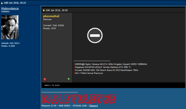Screen dimensions: 186x109
Task: Click Joined: Oct 2011 text
Action: (10, 43)
